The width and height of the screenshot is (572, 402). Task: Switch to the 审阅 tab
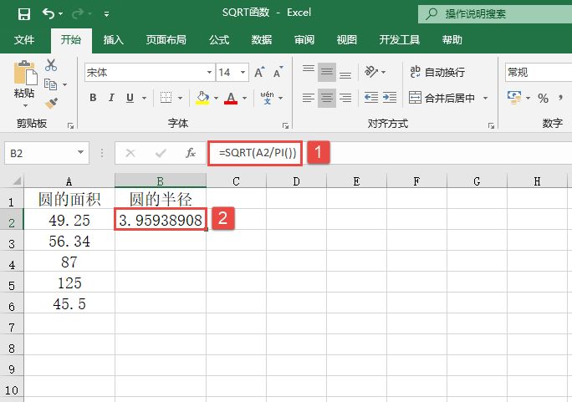tap(304, 39)
